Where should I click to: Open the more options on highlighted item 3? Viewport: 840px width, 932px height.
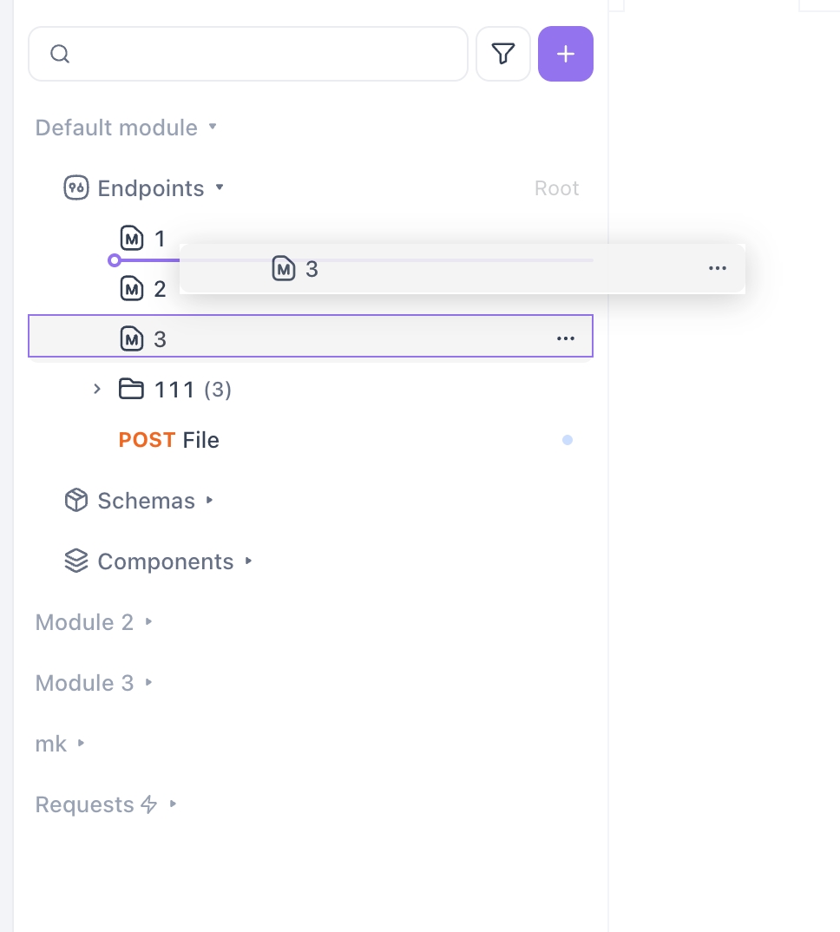[x=566, y=338]
